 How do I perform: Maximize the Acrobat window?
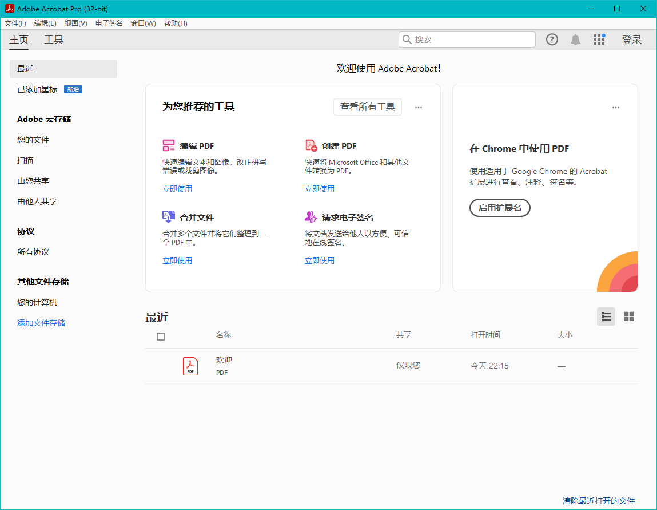pos(617,9)
